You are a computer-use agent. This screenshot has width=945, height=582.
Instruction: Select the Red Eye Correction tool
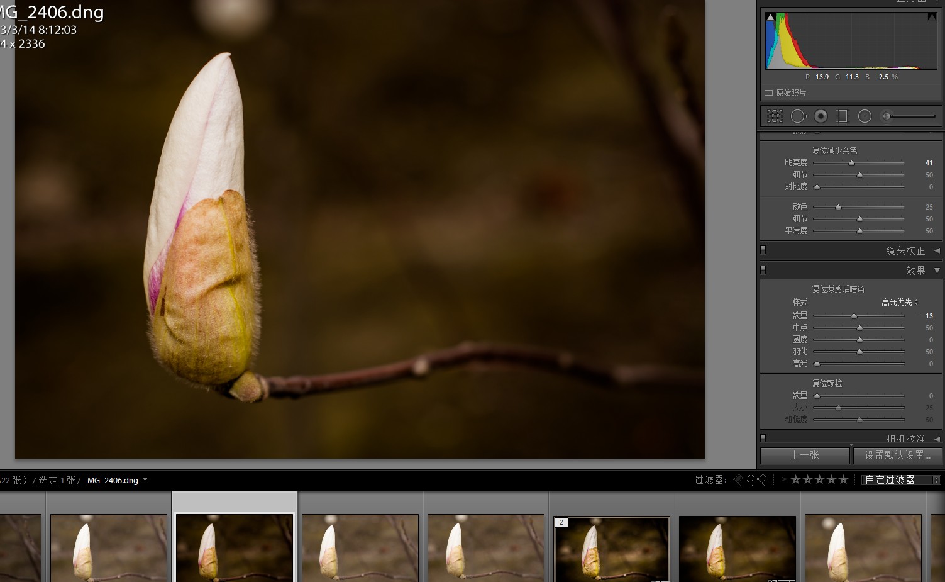pyautogui.click(x=821, y=116)
